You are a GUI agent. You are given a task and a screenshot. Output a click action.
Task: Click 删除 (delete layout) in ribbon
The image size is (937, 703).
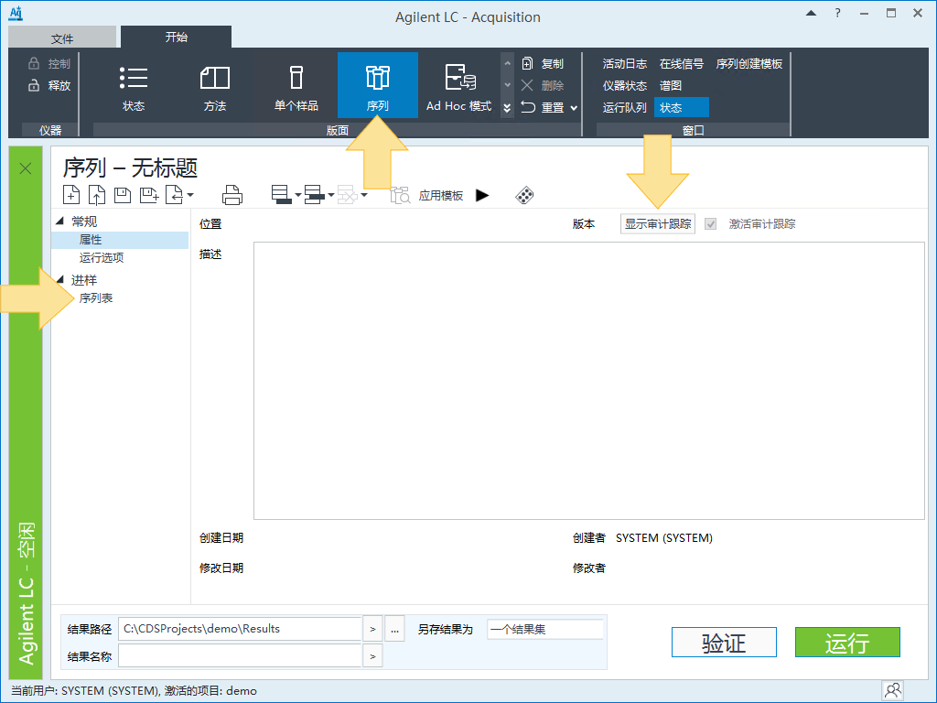point(543,85)
